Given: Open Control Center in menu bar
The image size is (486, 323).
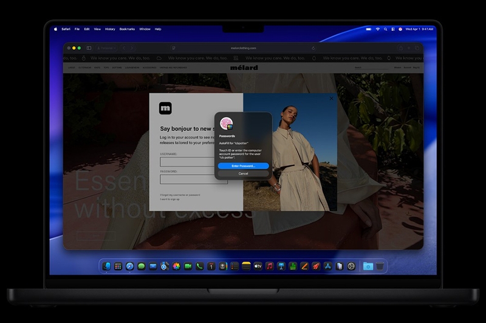Looking at the screenshot, I should point(392,29).
